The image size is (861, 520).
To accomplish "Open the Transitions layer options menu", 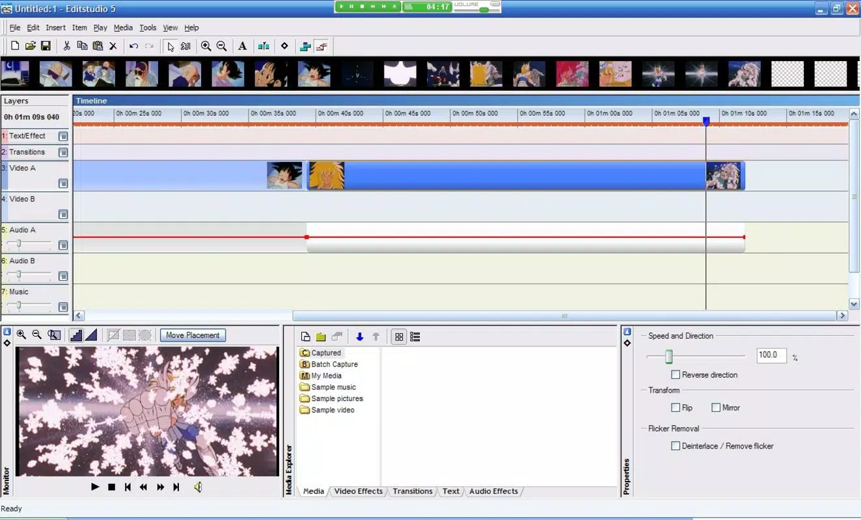I will (x=63, y=153).
